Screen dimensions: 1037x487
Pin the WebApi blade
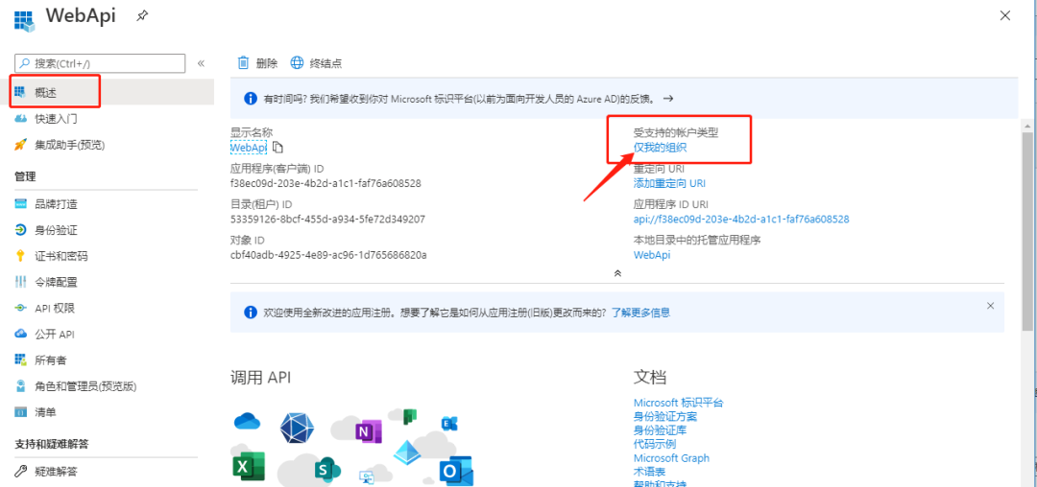[x=141, y=16]
